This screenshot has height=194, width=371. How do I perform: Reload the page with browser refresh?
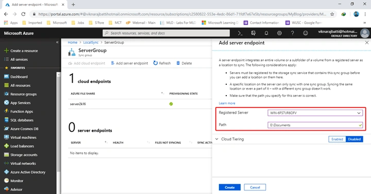[x=23, y=14]
